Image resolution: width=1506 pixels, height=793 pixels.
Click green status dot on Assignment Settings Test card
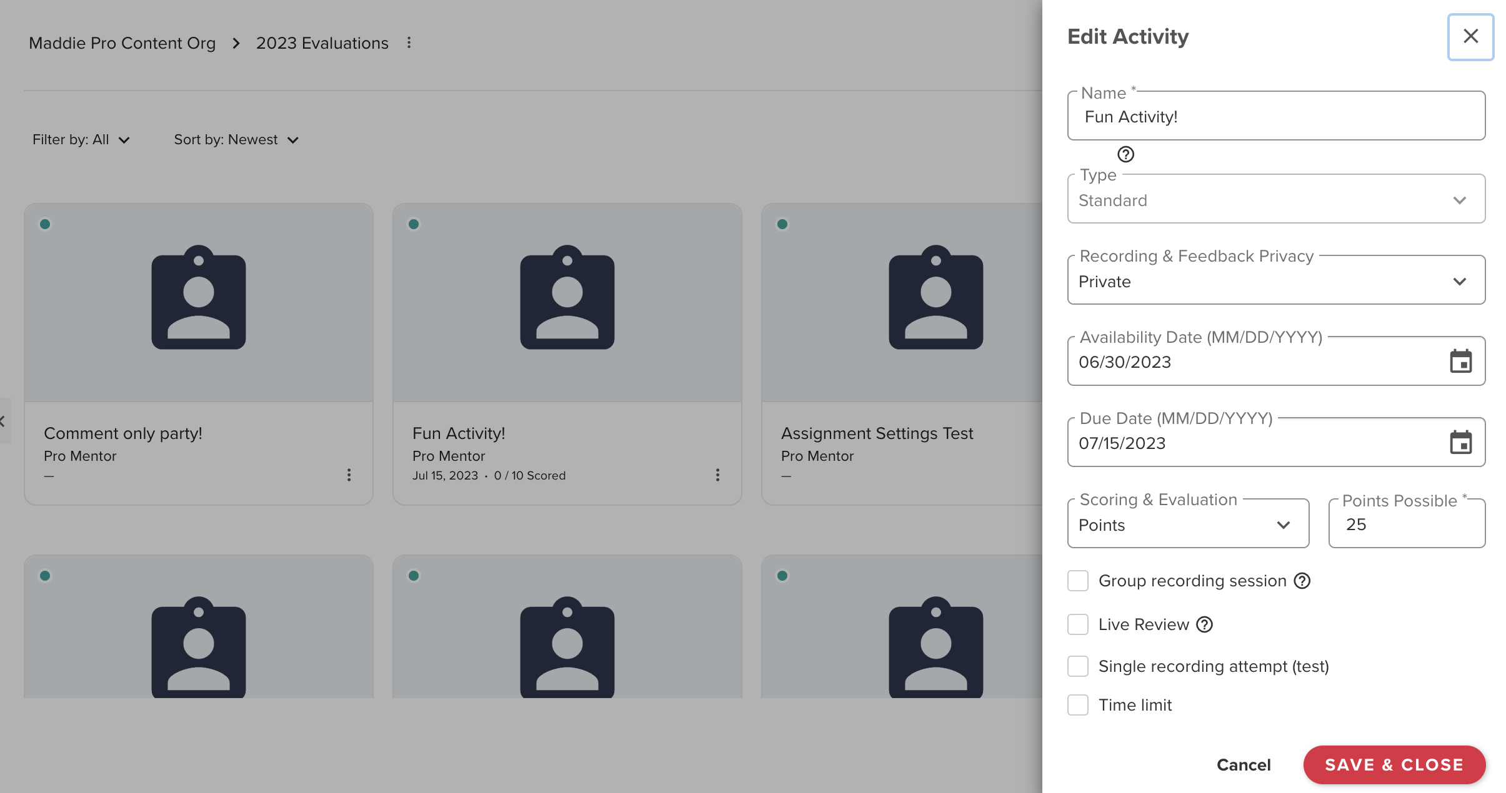pos(782,224)
